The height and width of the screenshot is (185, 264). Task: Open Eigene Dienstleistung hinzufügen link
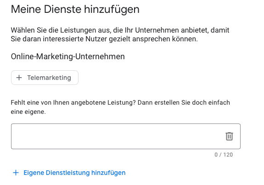tap(69, 173)
